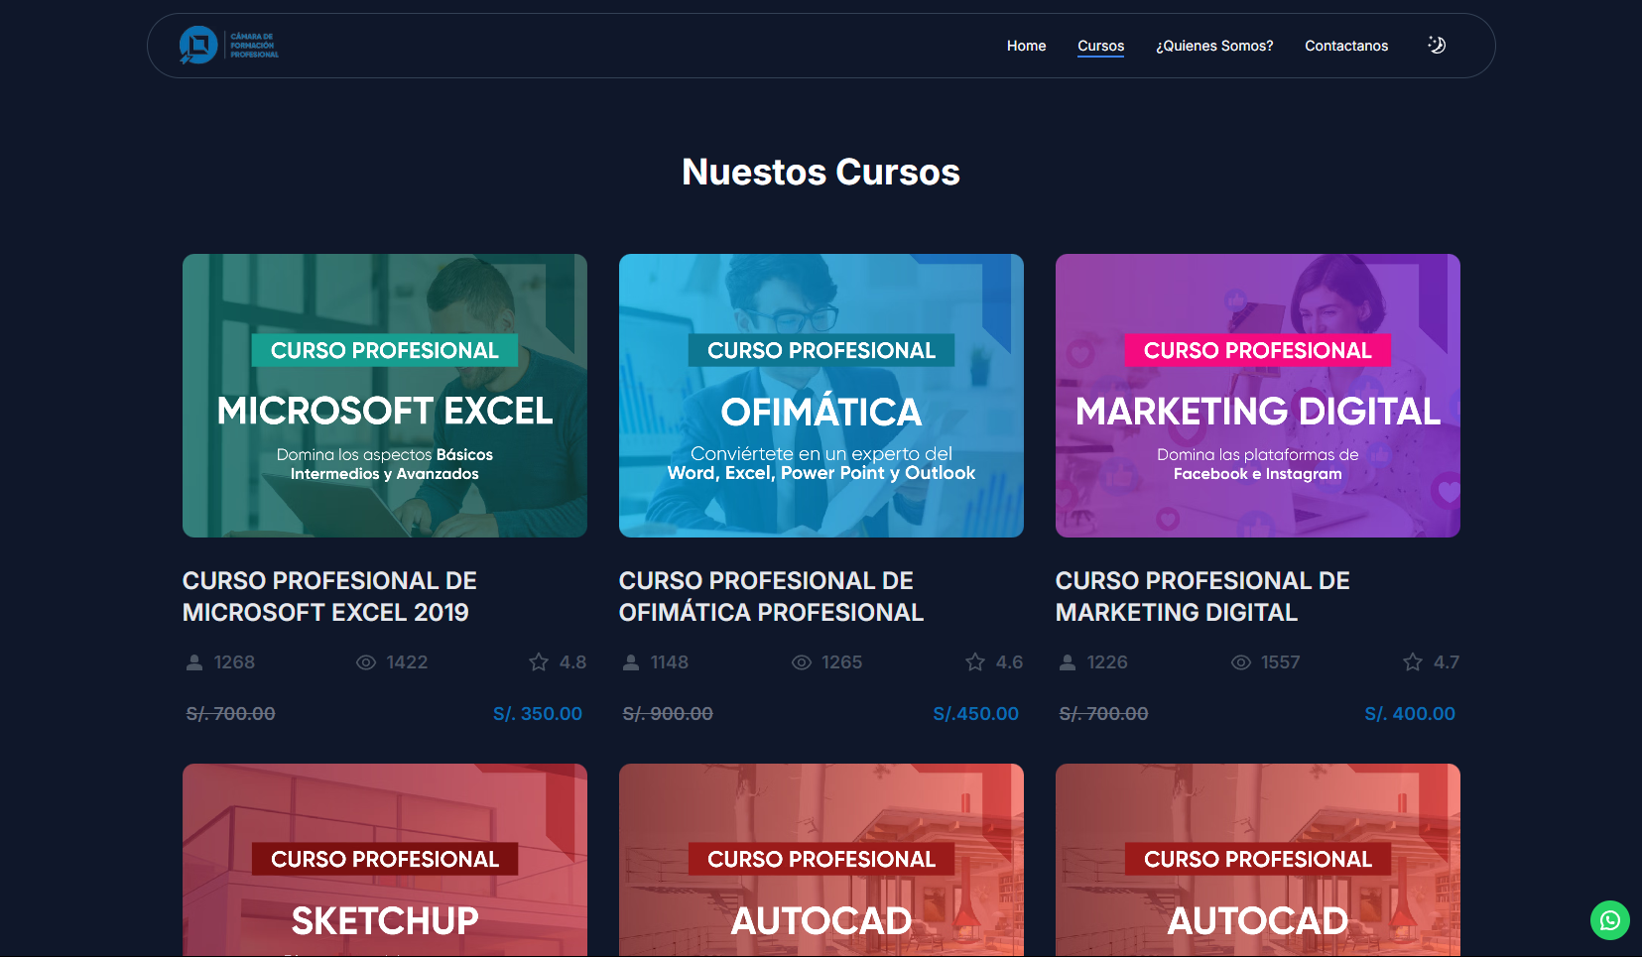Open Curso Profesional de Ofimática Profesional title
The image size is (1642, 957).
[771, 596]
